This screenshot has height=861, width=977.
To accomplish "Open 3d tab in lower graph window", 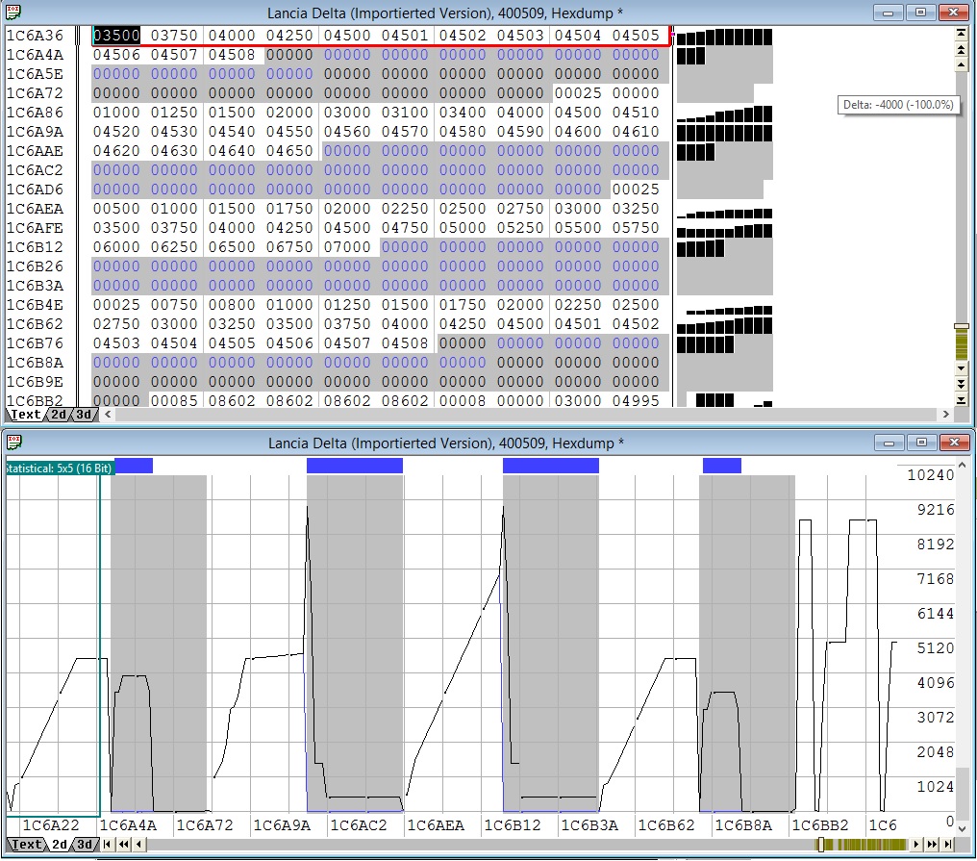I will (84, 845).
